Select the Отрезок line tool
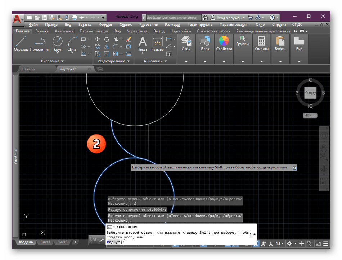The width and height of the screenshot is (342, 260). pos(21,44)
